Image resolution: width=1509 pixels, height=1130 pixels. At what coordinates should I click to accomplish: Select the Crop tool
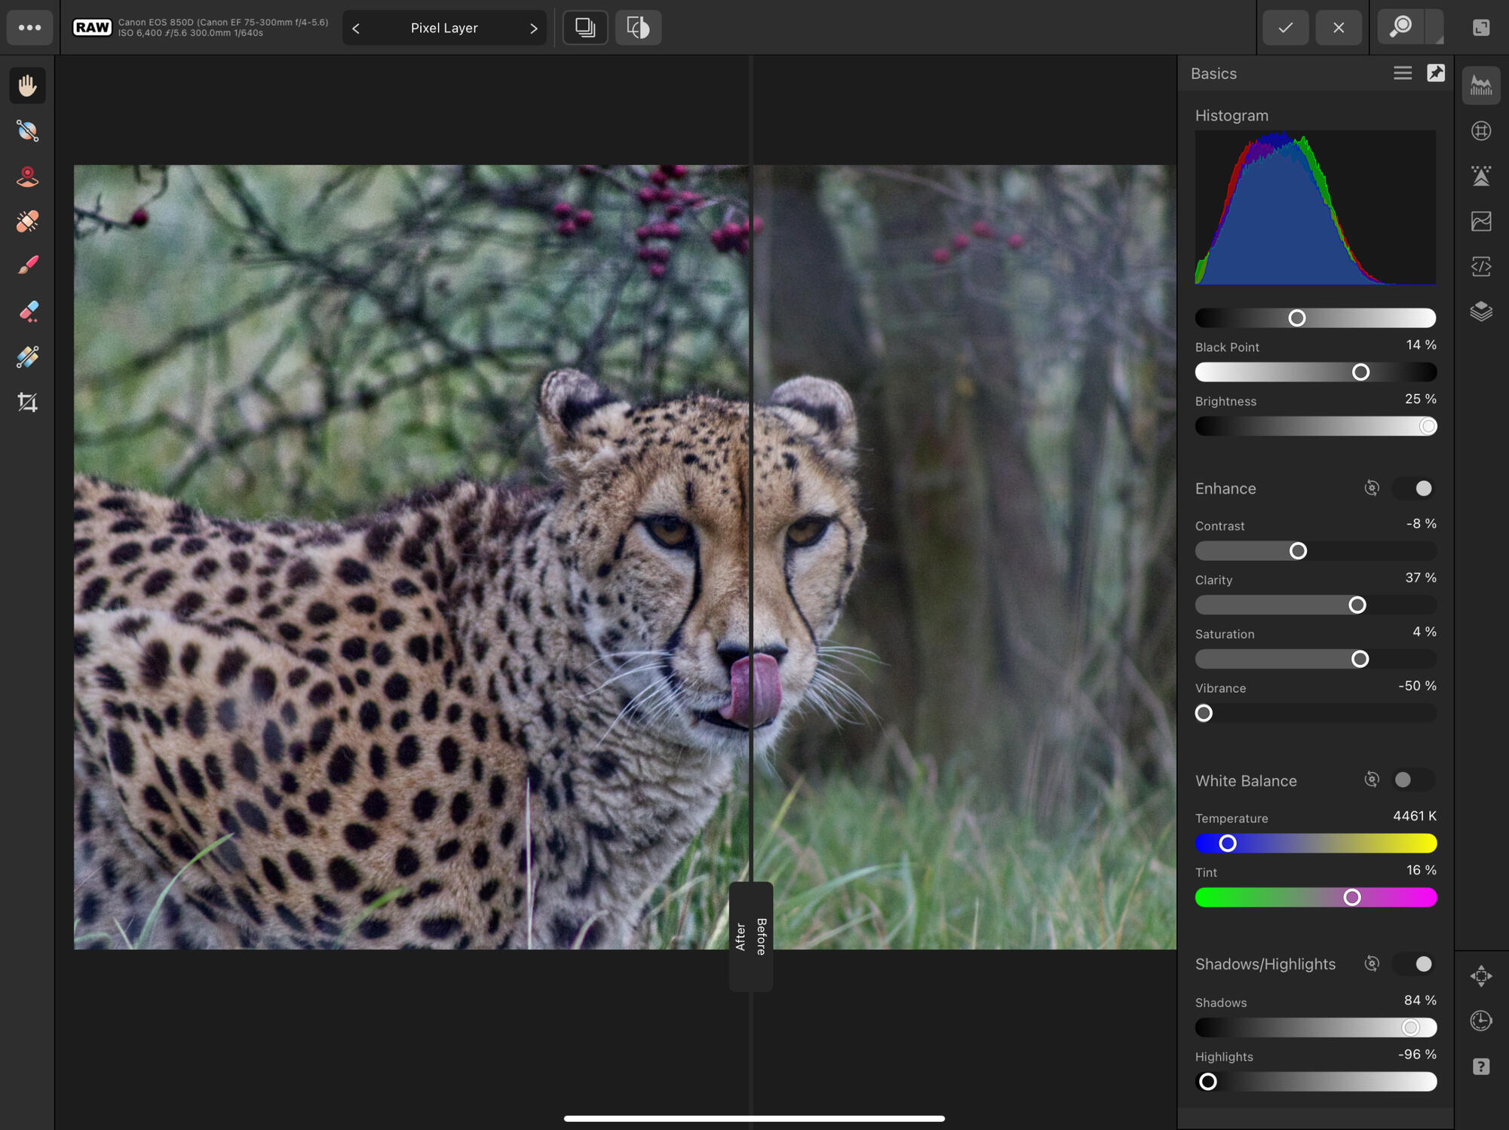click(28, 403)
